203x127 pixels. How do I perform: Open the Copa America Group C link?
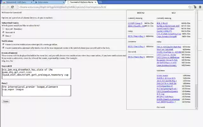[167, 65]
